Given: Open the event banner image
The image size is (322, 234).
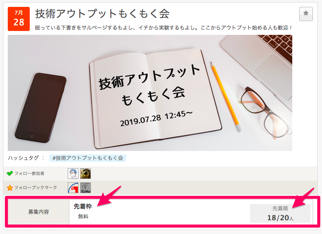Looking at the screenshot, I should [x=150, y=93].
